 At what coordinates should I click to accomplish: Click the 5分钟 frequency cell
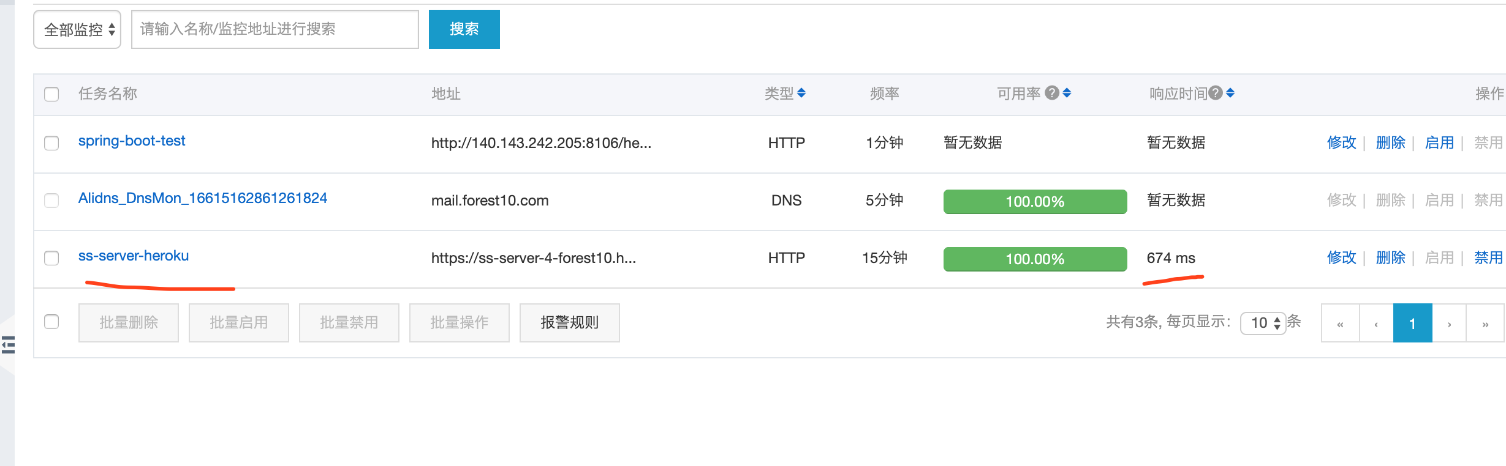point(885,200)
